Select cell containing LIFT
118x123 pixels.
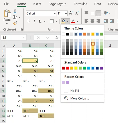click(x=30, y=111)
